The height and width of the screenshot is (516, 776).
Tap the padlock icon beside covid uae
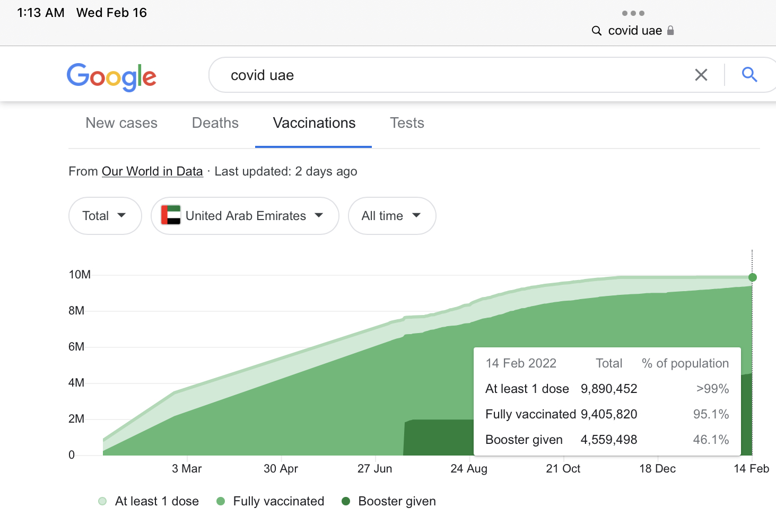click(x=670, y=31)
